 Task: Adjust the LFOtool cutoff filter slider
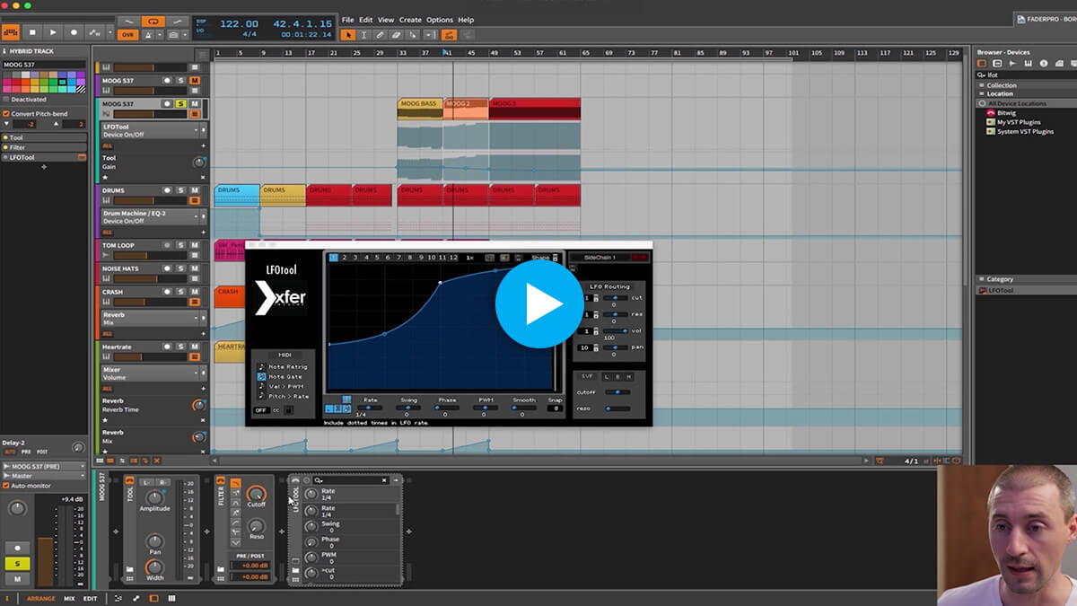(x=617, y=392)
